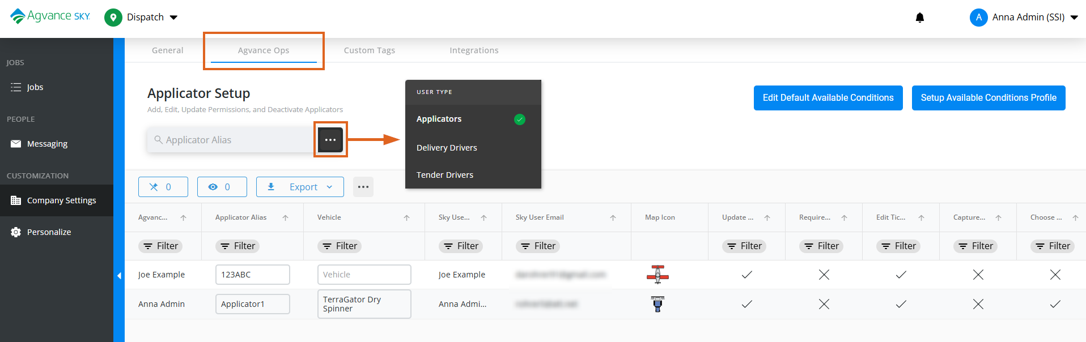Image resolution: width=1086 pixels, height=342 pixels.
Task: Open Company Settings in the sidebar
Action: [x=57, y=200]
